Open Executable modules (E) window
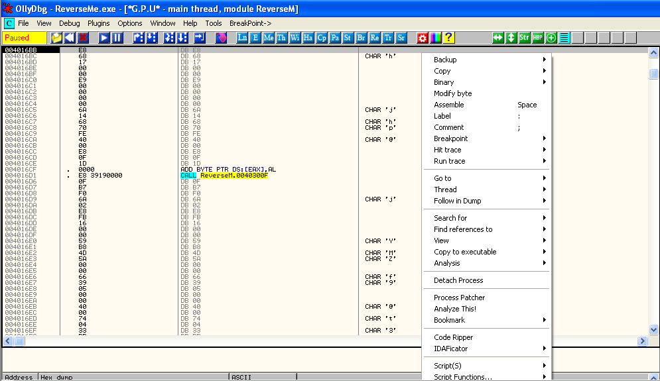This screenshot has height=381, width=660. click(255, 38)
